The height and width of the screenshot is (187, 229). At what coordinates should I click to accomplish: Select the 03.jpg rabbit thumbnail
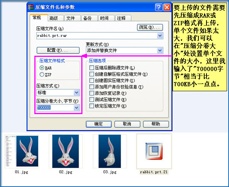[x=110, y=151]
